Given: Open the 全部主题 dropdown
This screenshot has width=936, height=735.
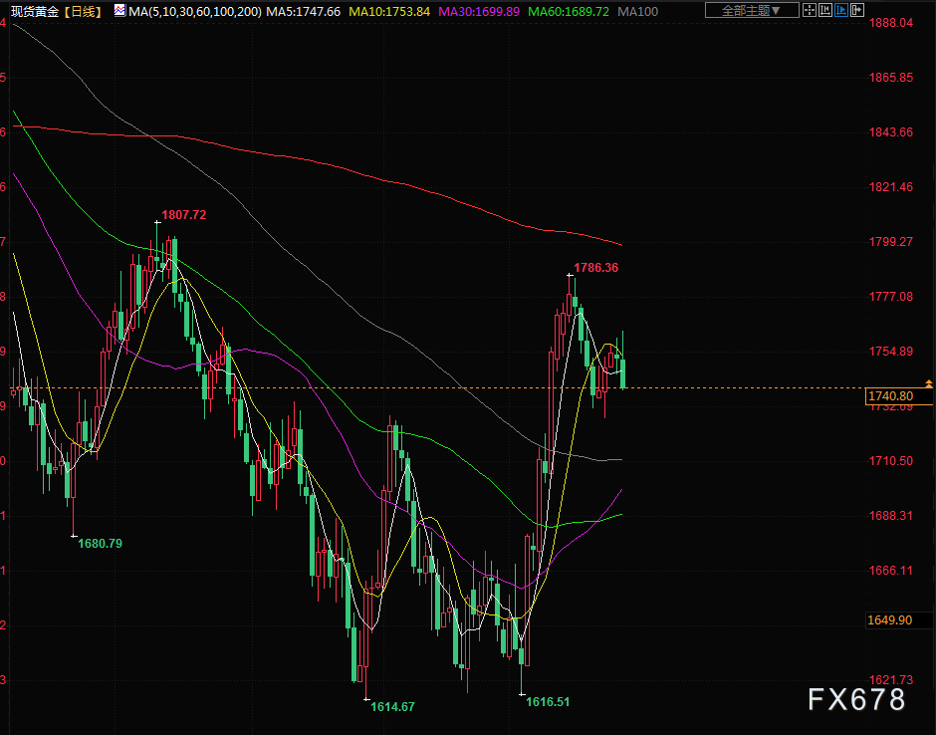Looking at the screenshot, I should (752, 10).
